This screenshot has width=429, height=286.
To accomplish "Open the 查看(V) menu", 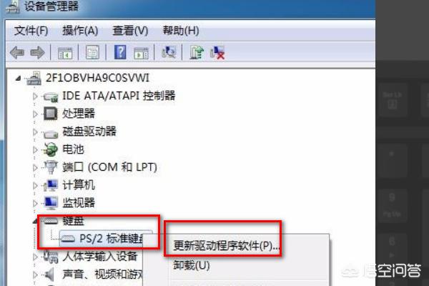I will point(130,30).
